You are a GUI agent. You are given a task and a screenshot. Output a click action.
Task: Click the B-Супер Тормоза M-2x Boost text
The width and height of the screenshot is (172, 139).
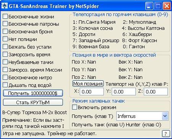click(35, 113)
